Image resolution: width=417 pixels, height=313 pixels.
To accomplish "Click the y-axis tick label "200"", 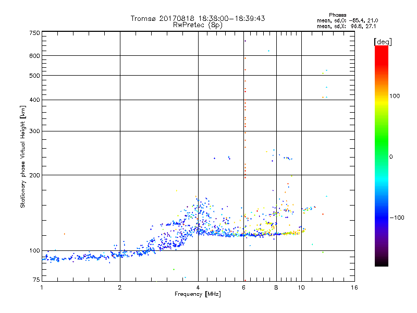I will point(34,175).
